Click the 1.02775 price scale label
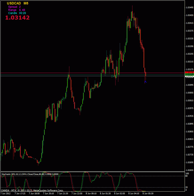 (x=190, y=147)
